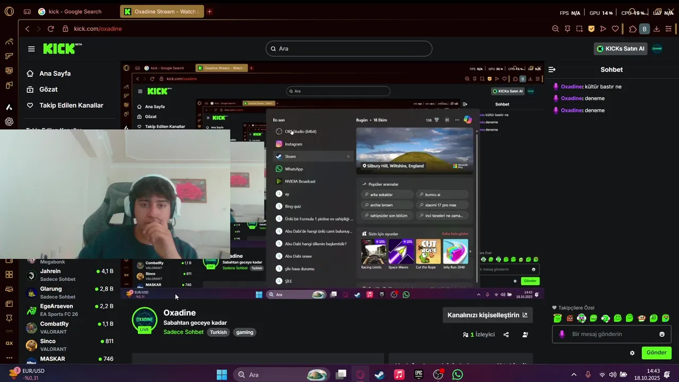The image size is (679, 382).
Task: Select the Oxadine Stream browser tab
Action: click(162, 11)
